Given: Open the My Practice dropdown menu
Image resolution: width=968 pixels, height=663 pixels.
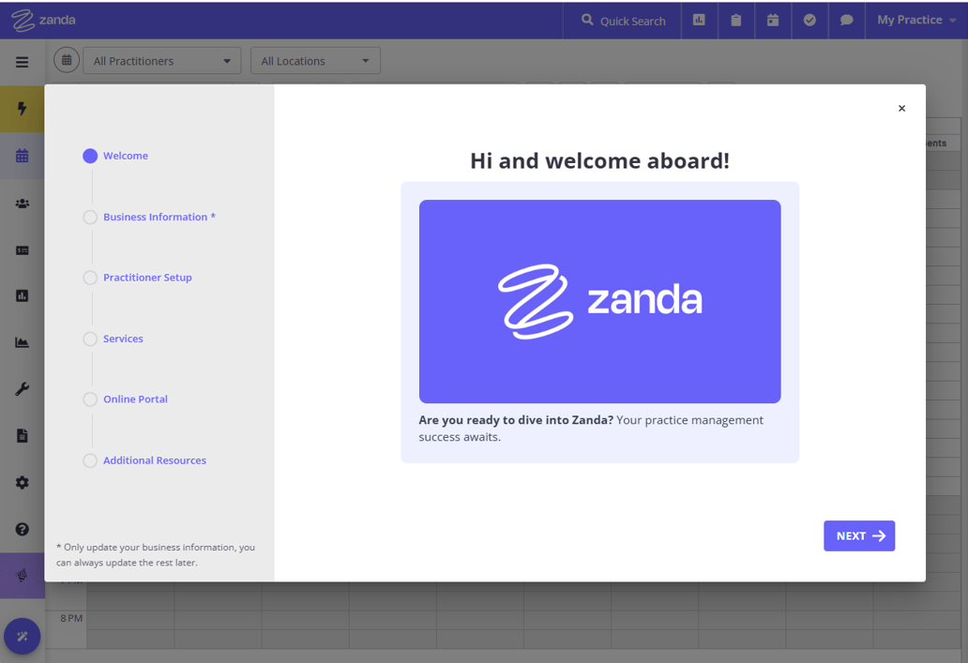Looking at the screenshot, I should (915, 20).
